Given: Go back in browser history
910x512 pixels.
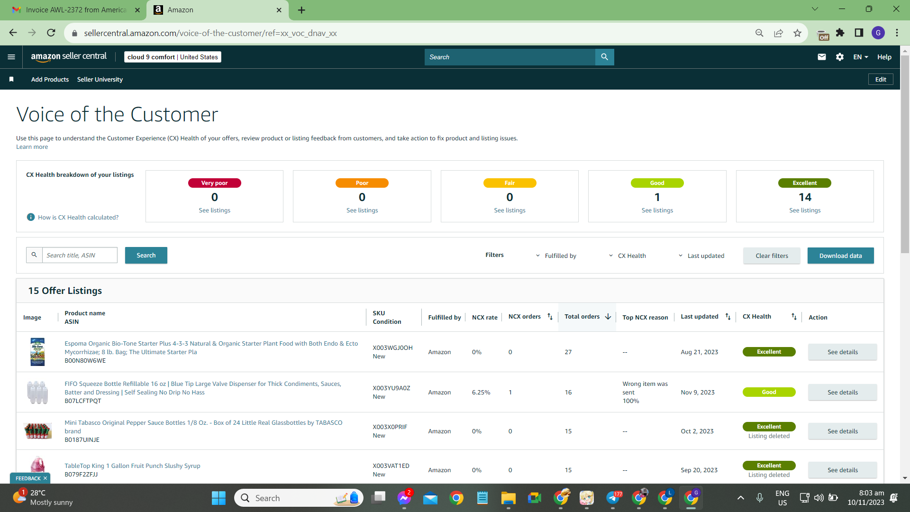Looking at the screenshot, I should (13, 33).
